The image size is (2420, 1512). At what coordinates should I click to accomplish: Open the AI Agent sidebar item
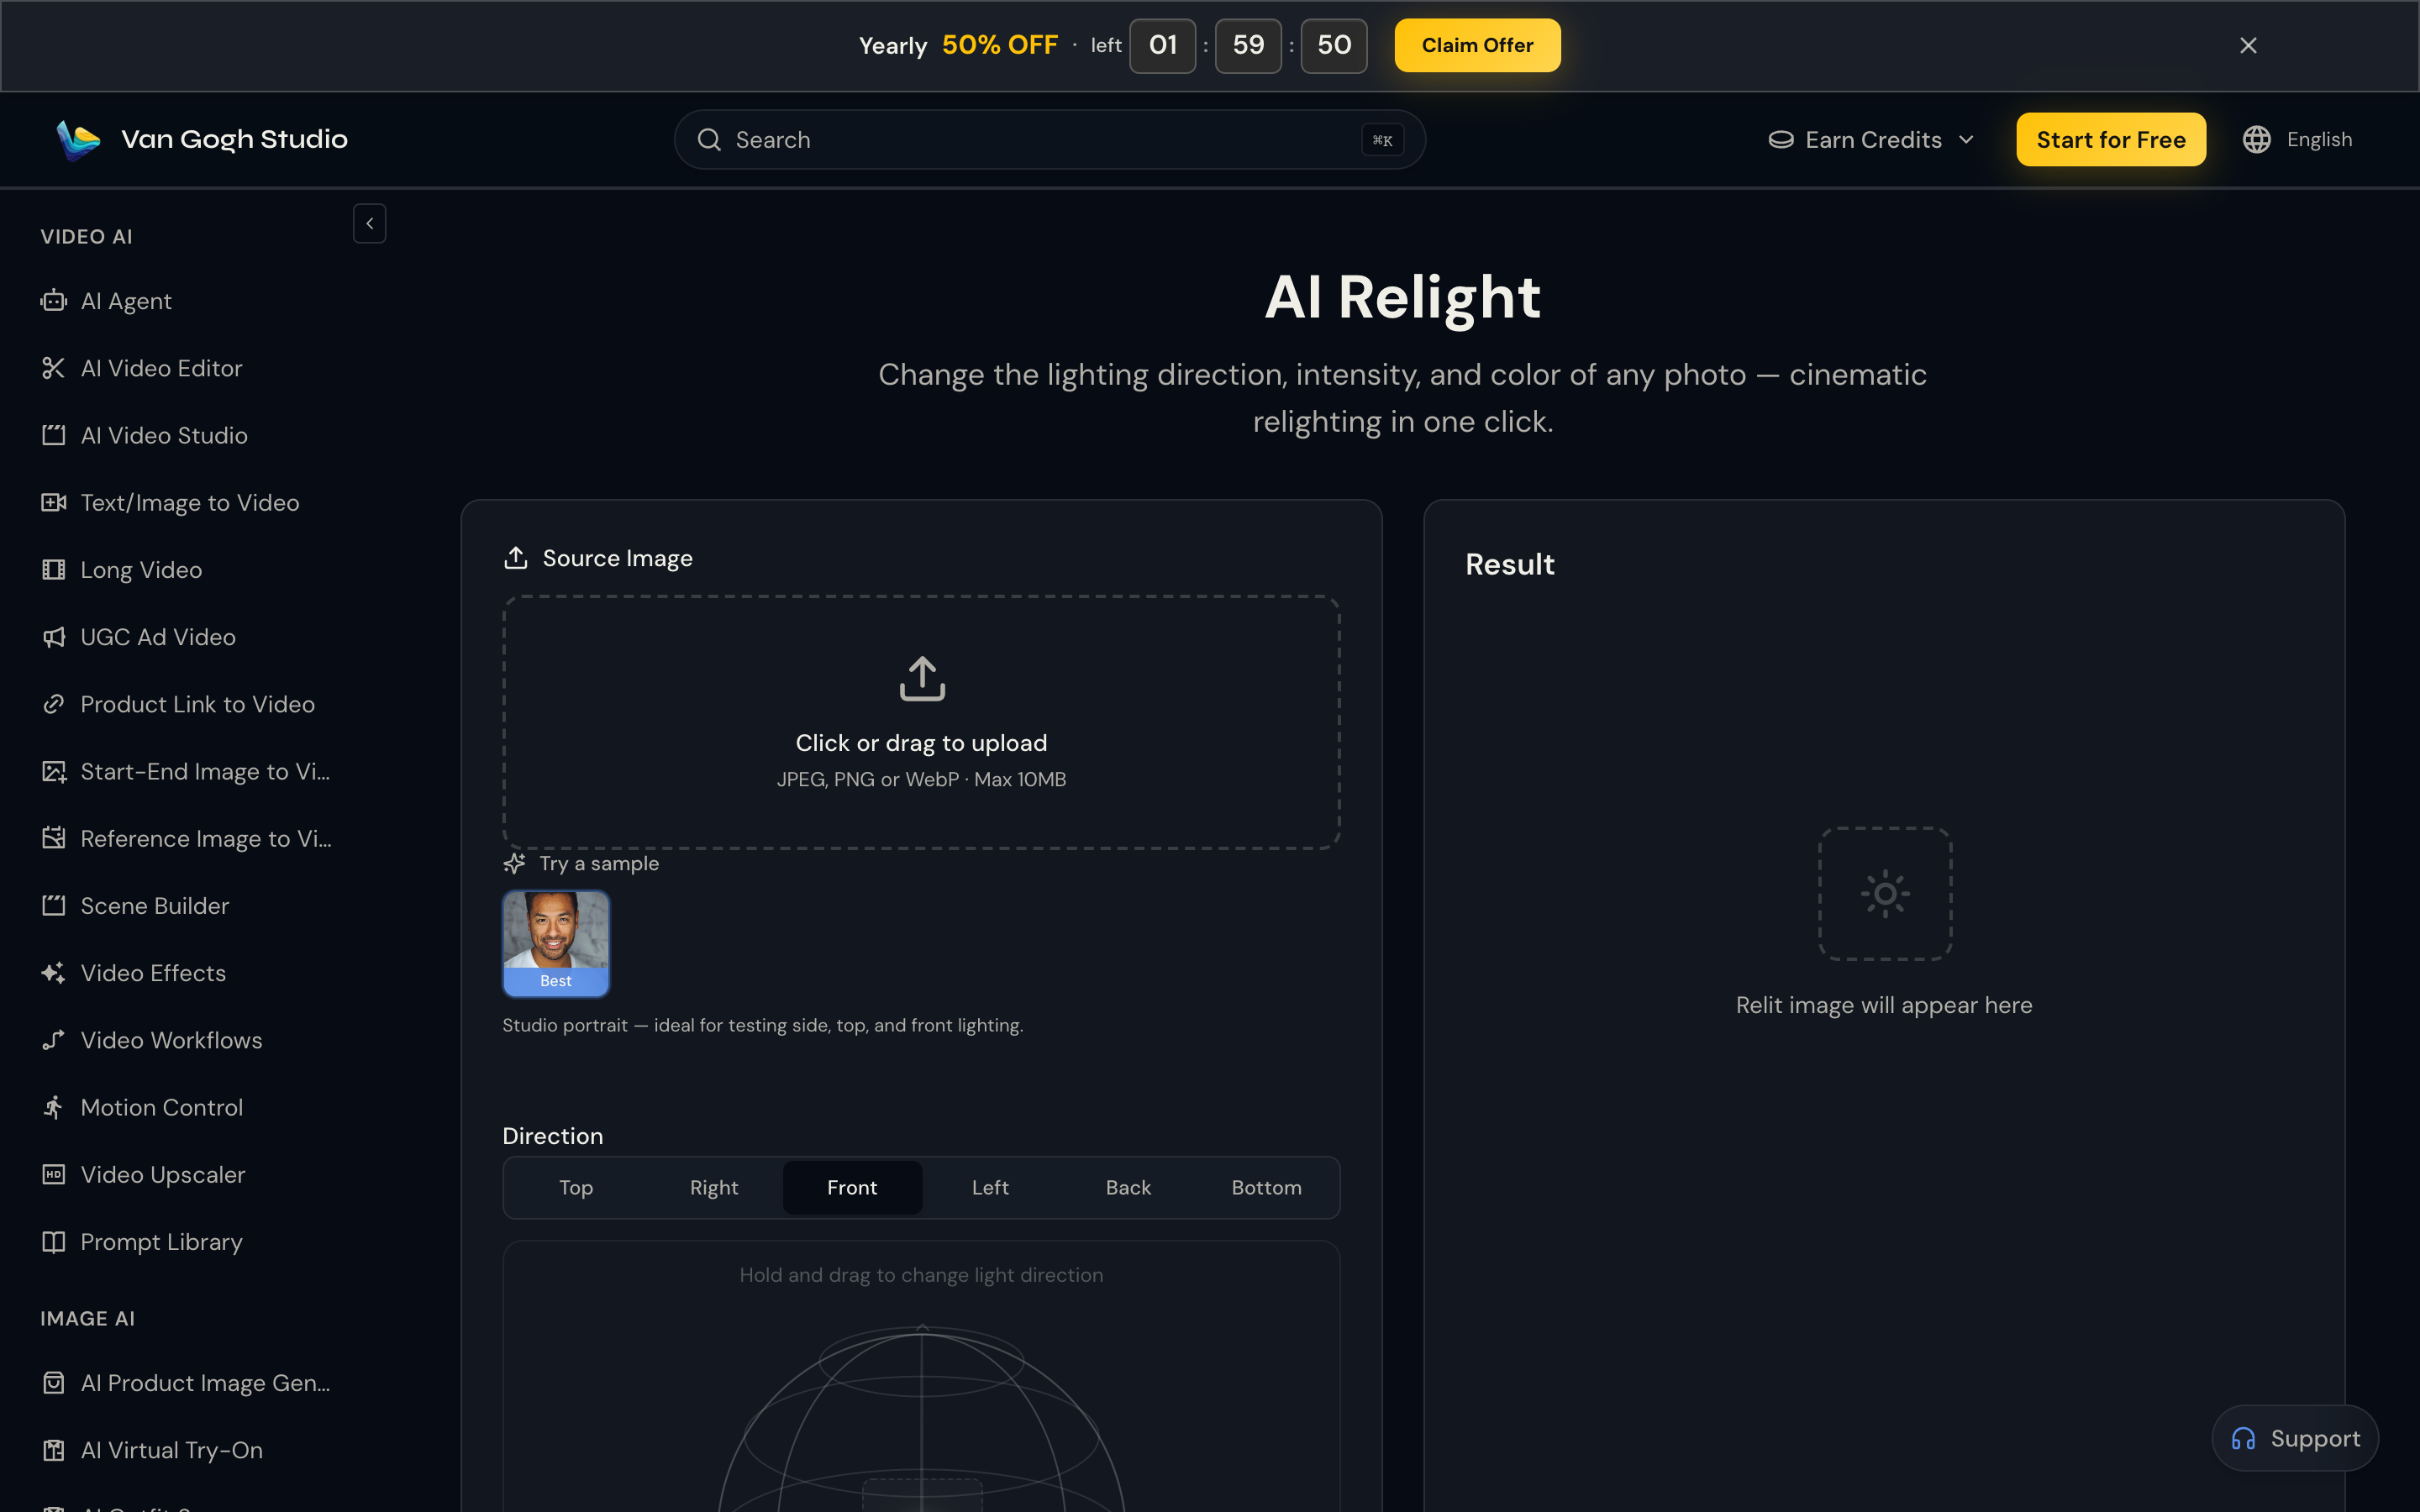[x=106, y=301]
